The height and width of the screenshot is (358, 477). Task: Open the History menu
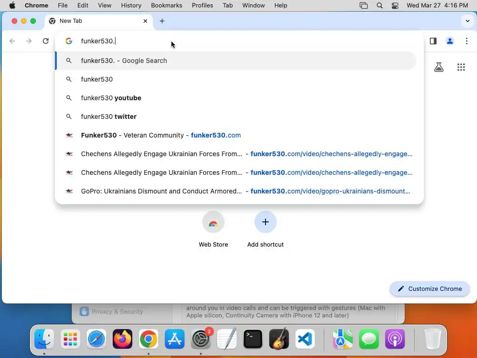tap(131, 5)
